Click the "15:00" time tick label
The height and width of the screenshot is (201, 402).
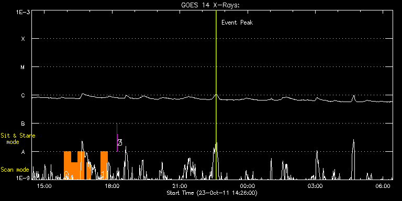coord(44,187)
